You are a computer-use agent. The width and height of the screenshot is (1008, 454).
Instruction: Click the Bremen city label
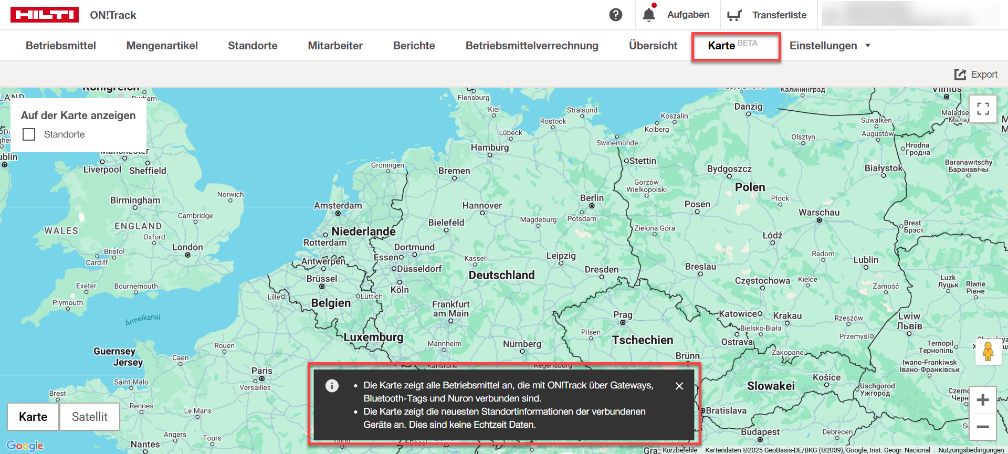[x=454, y=171]
